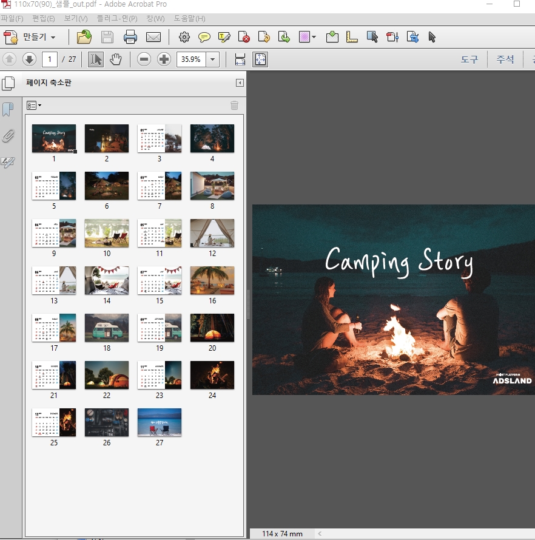Image resolution: width=535 pixels, height=540 pixels.
Task: Toggle fit one full page view
Action: [260, 59]
